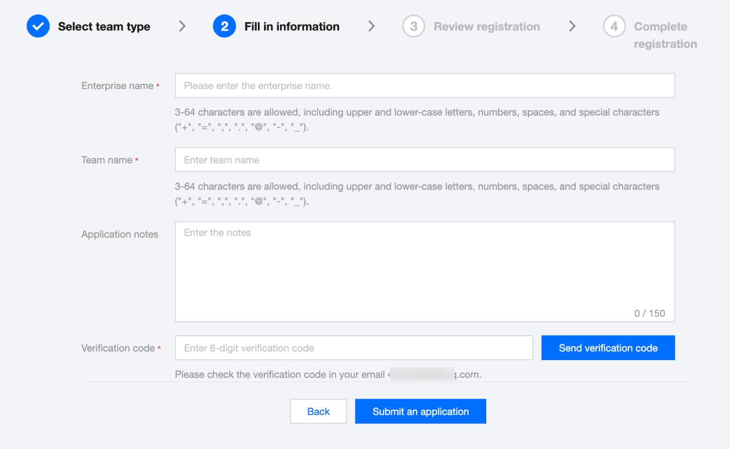730x449 pixels.
Task: Click the arrow after Review registration
Action: [572, 26]
